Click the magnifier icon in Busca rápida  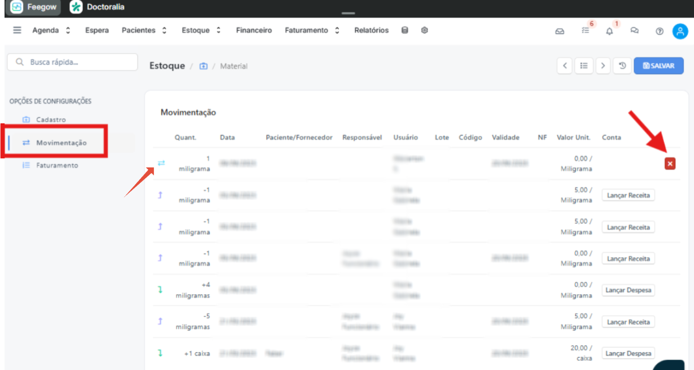pos(20,62)
